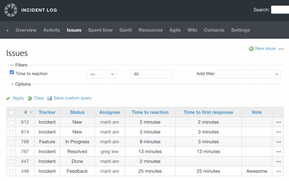The image size is (289, 181).
Task: Click the Save custom query disk icon
Action: tap(50, 98)
